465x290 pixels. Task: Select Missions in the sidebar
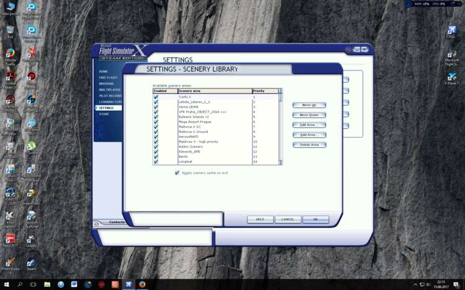(106, 83)
